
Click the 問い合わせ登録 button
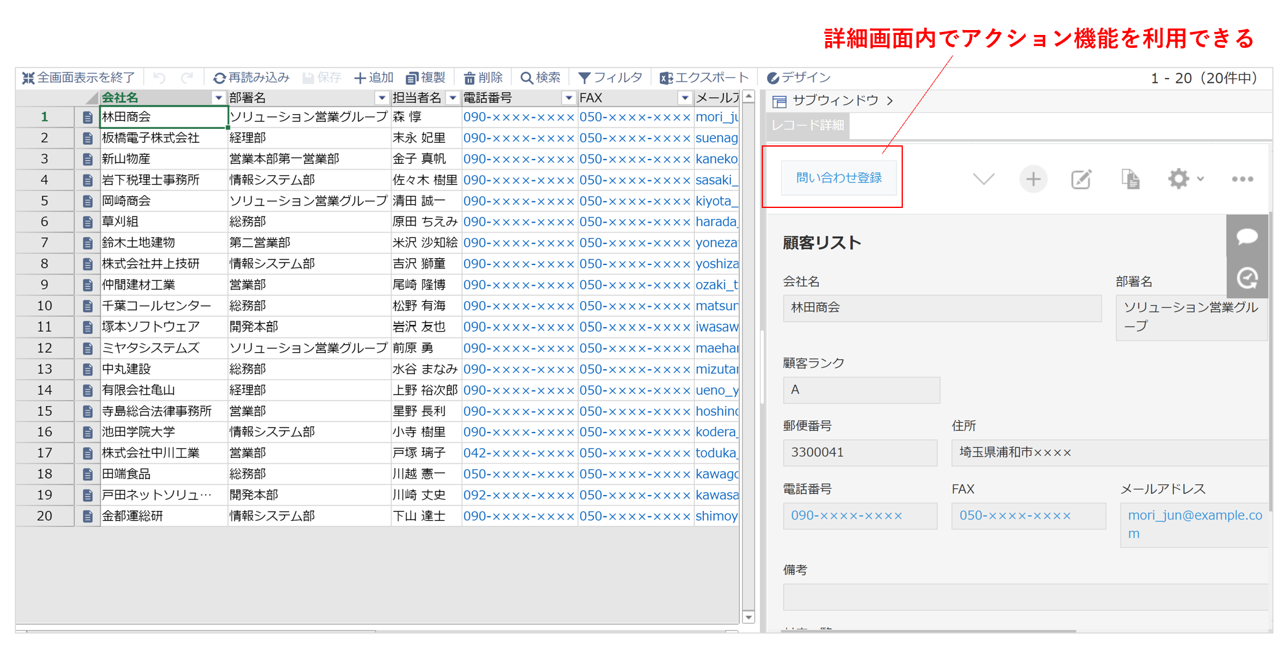click(838, 178)
